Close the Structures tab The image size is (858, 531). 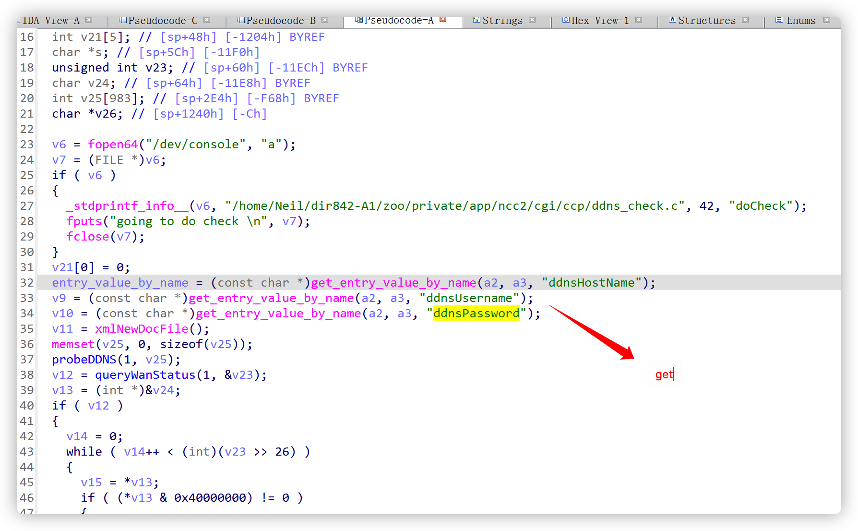(745, 20)
